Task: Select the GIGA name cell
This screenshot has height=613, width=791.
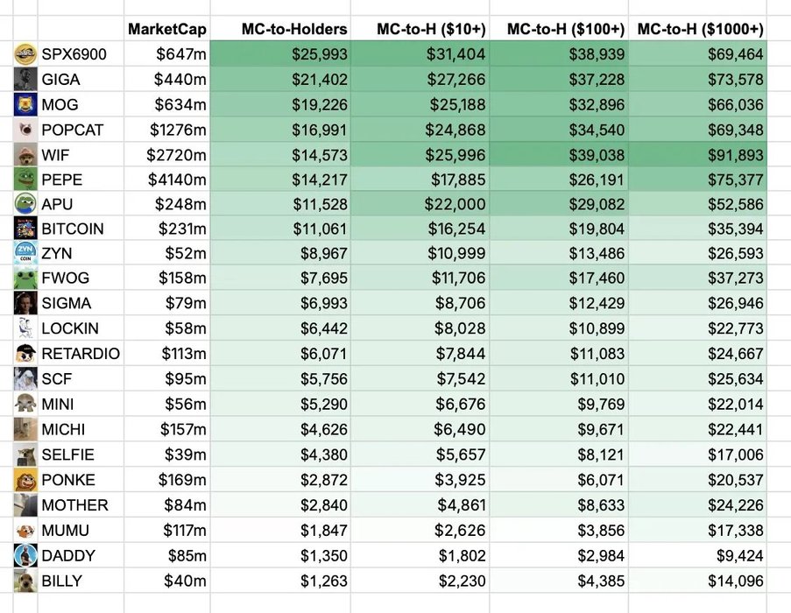Action: coord(60,80)
